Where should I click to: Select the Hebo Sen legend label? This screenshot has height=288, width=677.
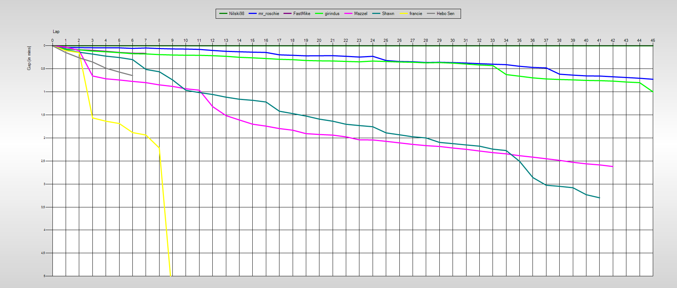(x=445, y=14)
